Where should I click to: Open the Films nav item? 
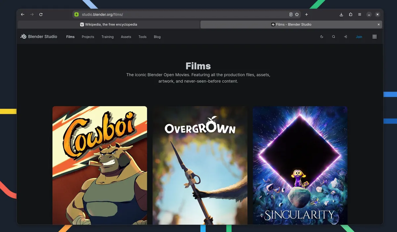pos(70,37)
